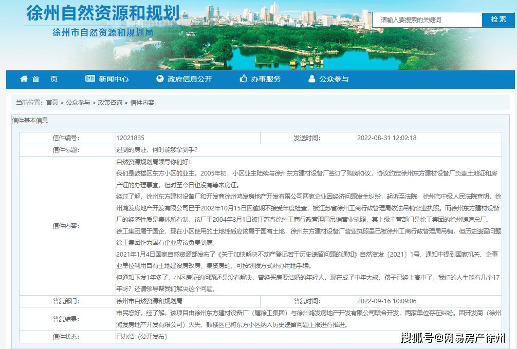
Task: Focus the keyword search input field
Action: click(427, 20)
